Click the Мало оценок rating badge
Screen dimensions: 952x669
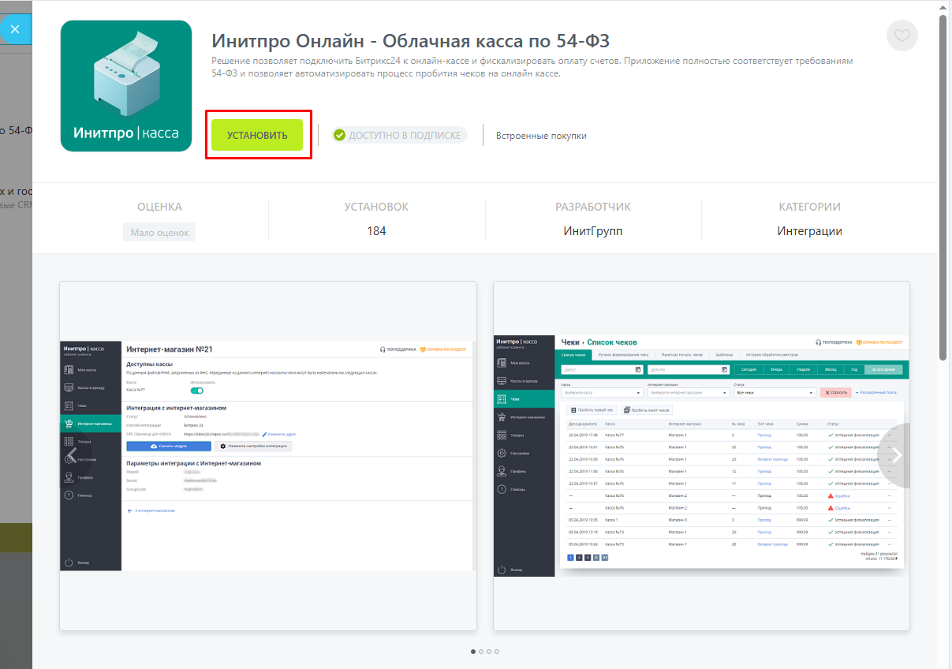click(x=159, y=232)
